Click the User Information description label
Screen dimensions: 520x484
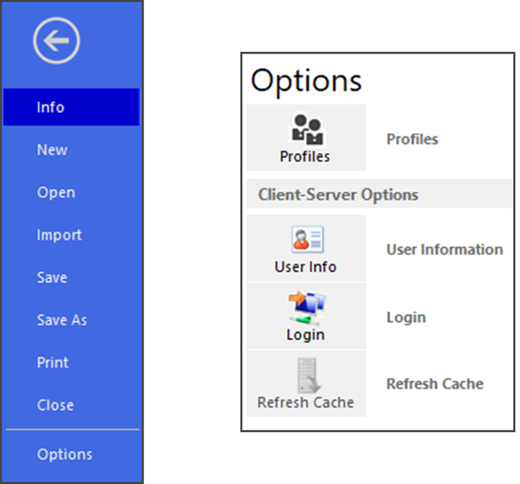point(444,249)
